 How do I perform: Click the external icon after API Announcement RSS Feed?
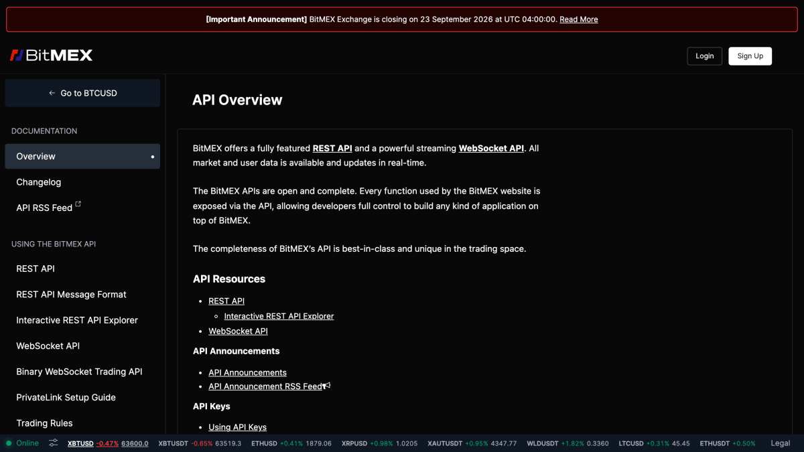tap(327, 386)
